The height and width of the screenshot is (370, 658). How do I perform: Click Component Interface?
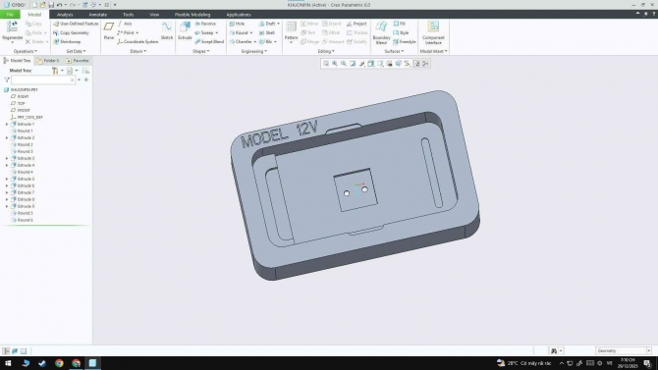(433, 32)
